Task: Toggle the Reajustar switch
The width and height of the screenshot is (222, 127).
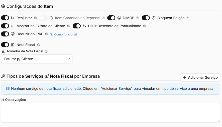Action: 5,18
